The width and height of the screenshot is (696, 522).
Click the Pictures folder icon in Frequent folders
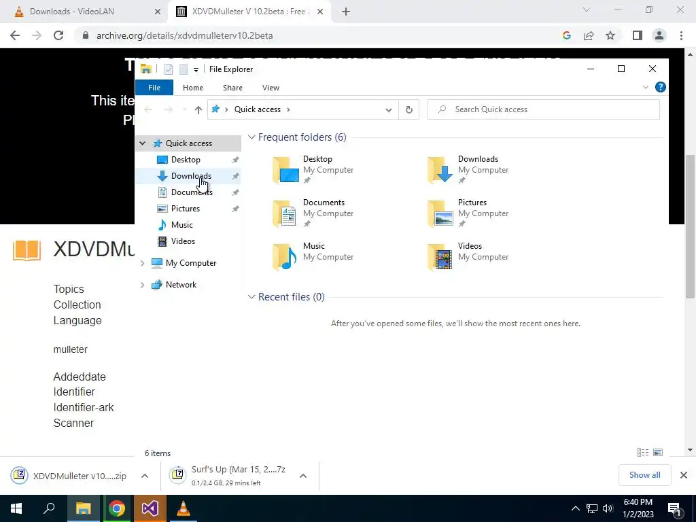[440, 213]
